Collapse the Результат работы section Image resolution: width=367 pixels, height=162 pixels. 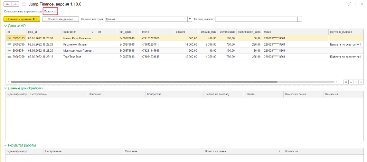[5, 145]
